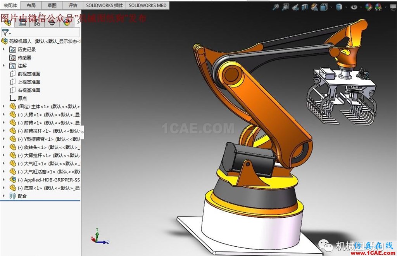Expand the 前臂拉杆<1> component arrow

[x=3, y=131]
